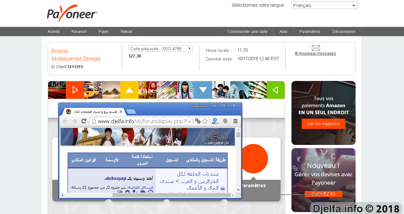Click the Dernière visite date 10/17/2018
This screenshot has height=214, width=404.
click(258, 59)
